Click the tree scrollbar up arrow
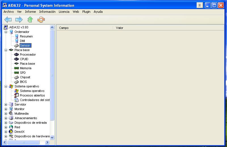 click(52, 27)
